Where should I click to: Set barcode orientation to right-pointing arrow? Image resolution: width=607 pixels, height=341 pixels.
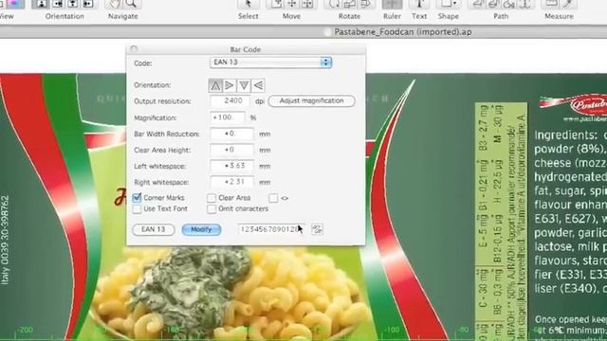click(x=230, y=85)
